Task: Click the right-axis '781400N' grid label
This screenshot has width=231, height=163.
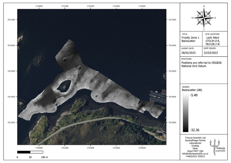Action: click(x=172, y=97)
